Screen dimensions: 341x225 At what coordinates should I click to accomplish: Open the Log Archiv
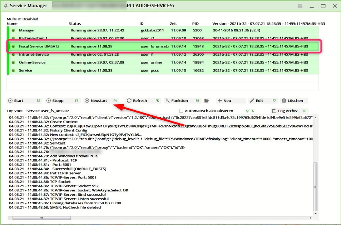point(290,111)
